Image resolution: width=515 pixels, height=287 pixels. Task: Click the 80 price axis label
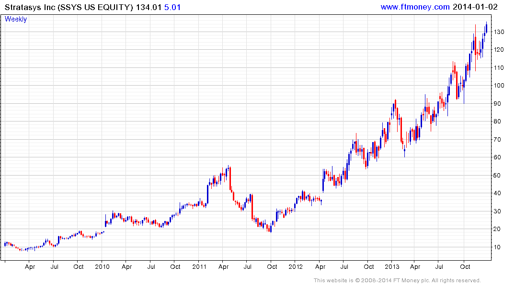[x=497, y=121]
